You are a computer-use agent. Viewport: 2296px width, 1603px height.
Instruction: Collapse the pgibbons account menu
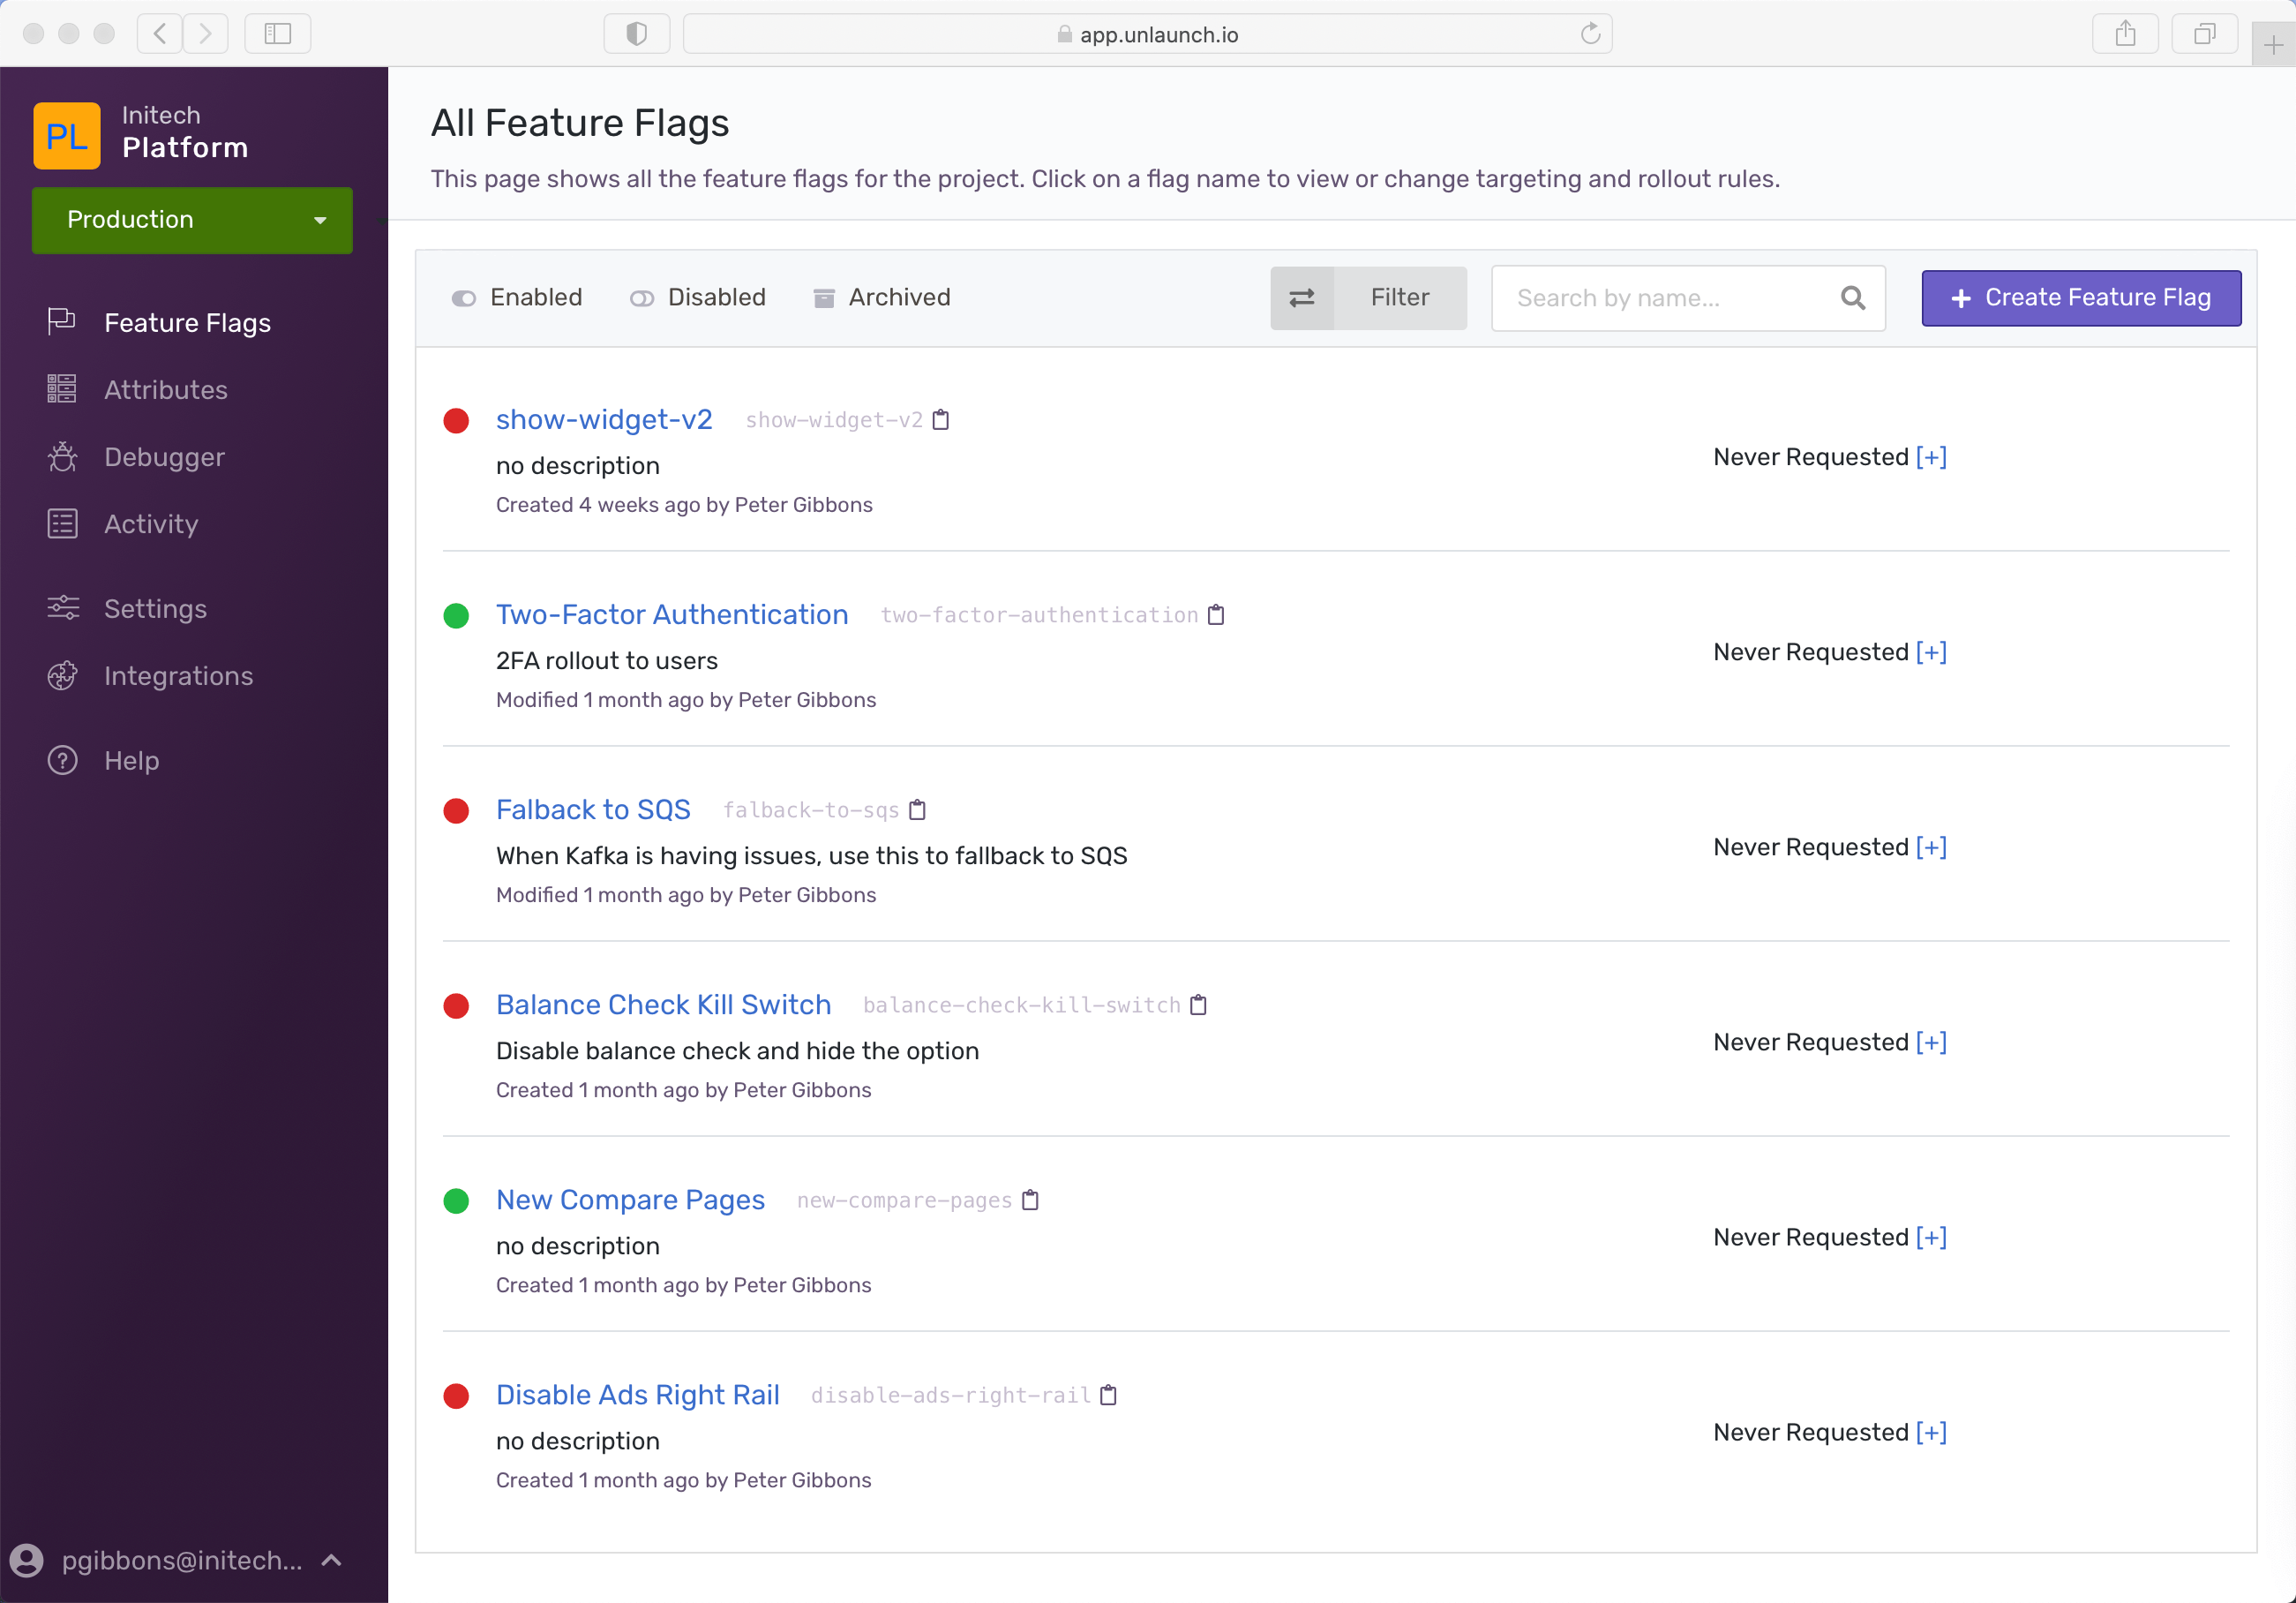[x=331, y=1560]
